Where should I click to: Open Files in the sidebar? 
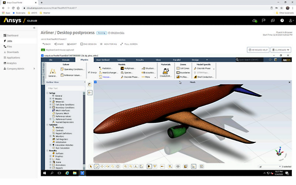[8, 46]
